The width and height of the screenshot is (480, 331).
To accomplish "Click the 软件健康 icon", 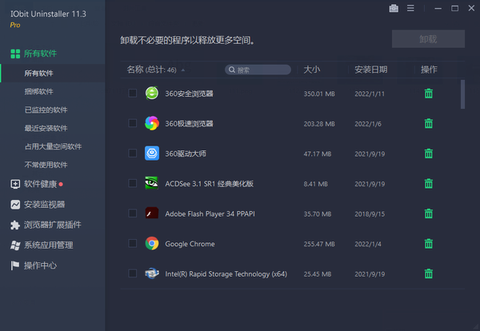I will (15, 184).
